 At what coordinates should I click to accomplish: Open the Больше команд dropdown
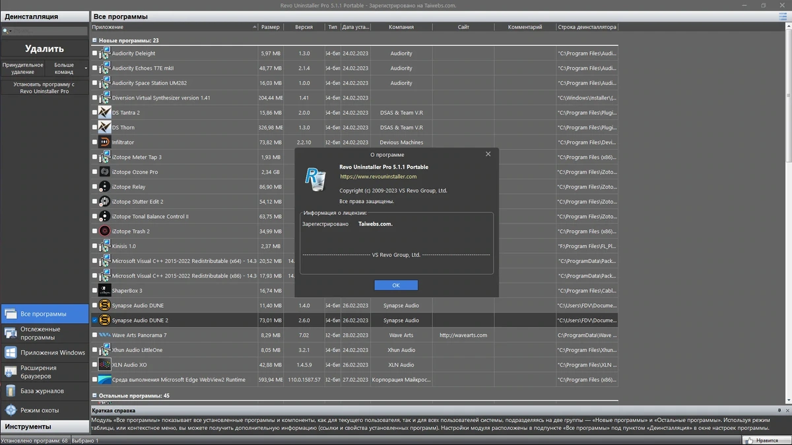(x=67, y=69)
